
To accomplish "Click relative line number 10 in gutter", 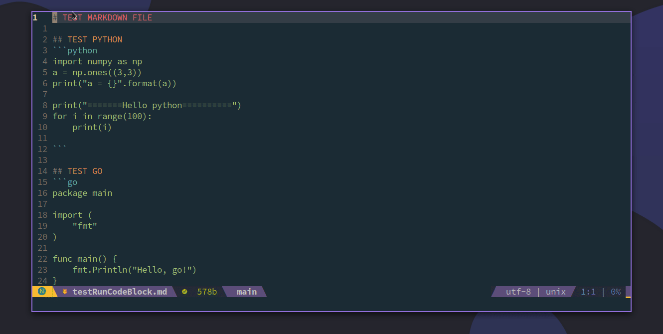I will pyautogui.click(x=42, y=127).
